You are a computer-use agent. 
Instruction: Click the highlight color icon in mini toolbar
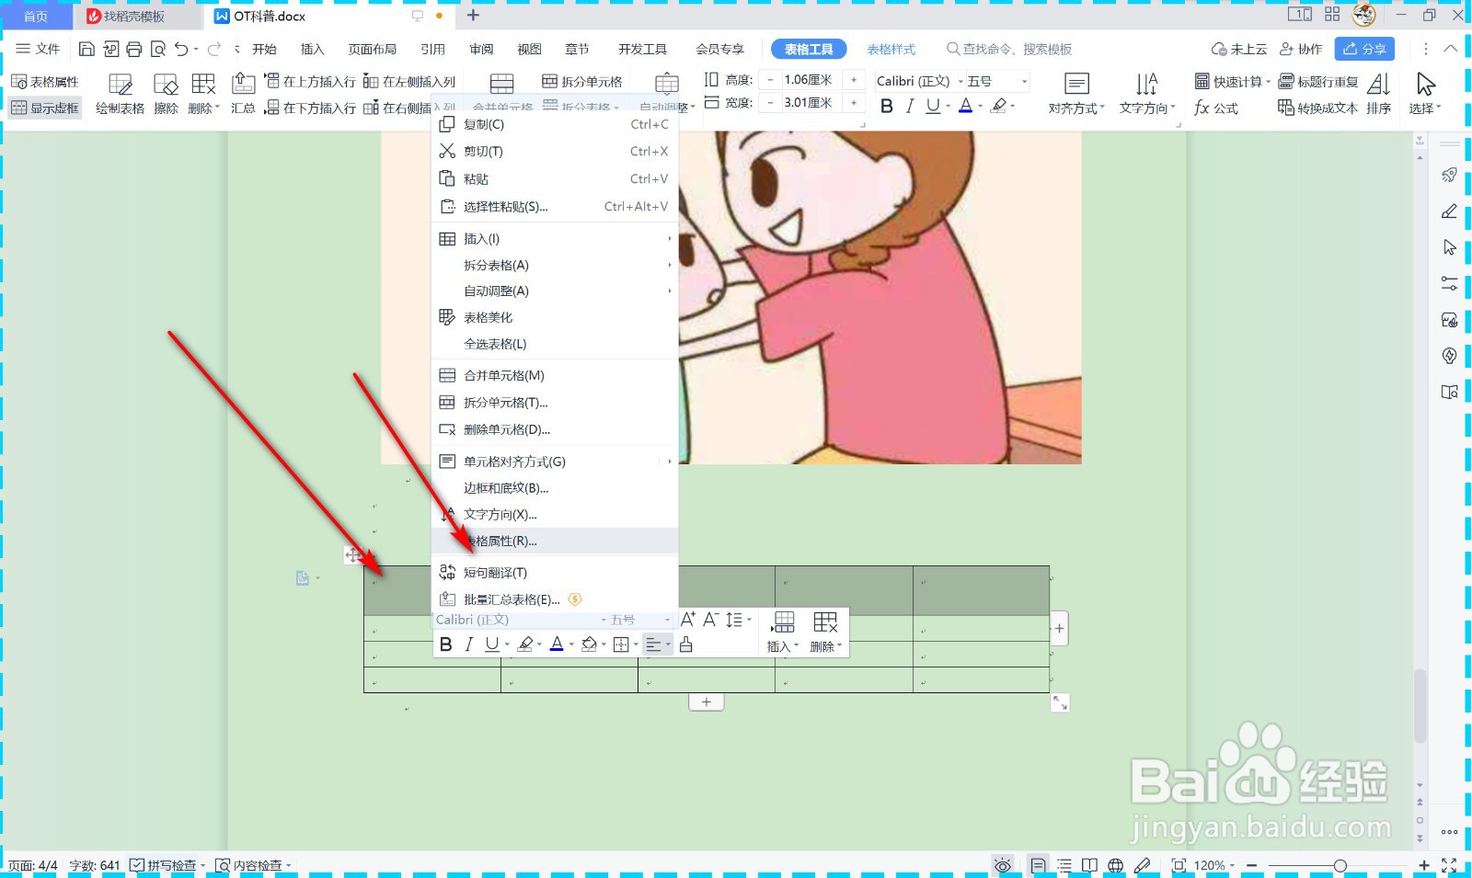click(525, 644)
